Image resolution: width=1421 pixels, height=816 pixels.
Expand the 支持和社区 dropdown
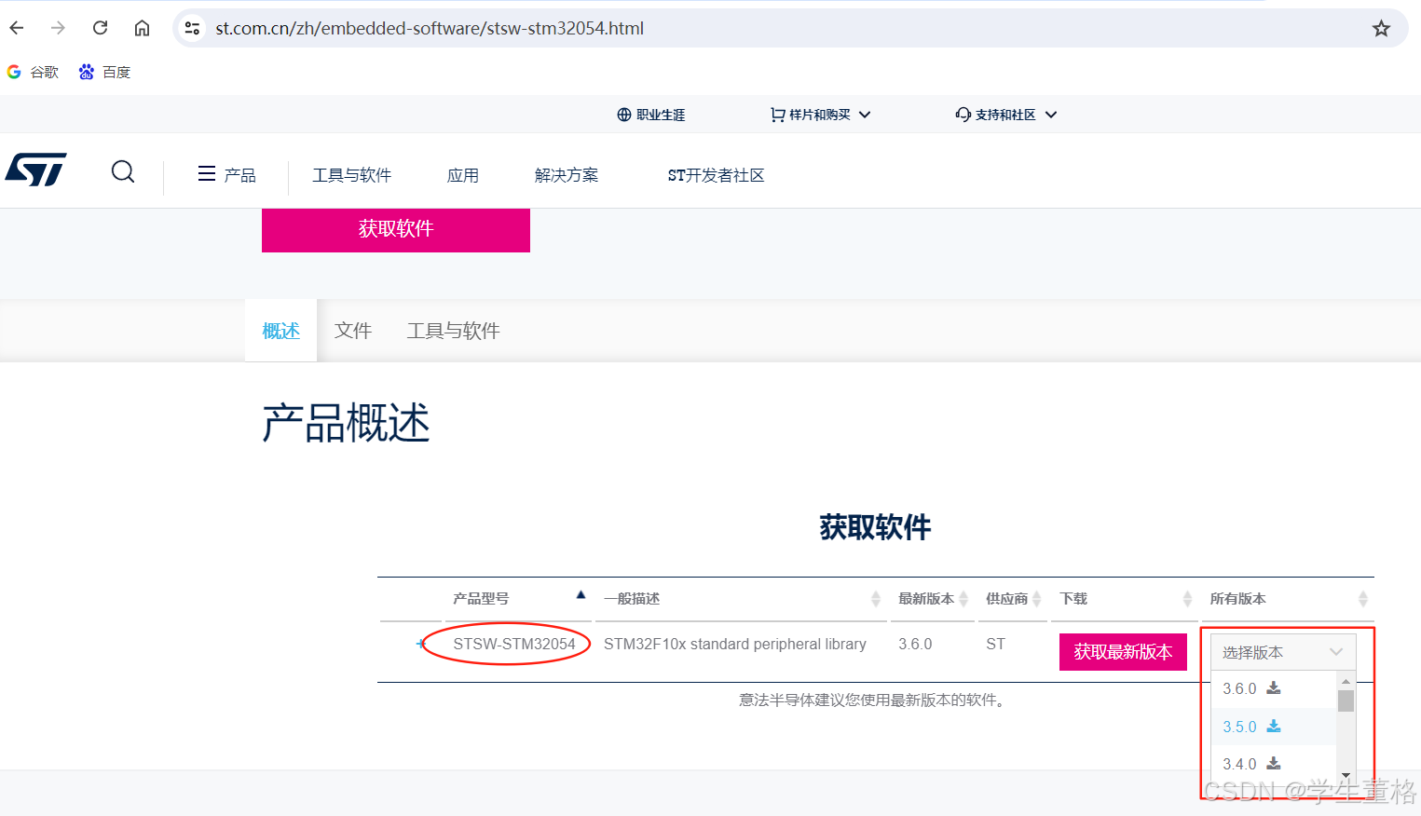point(1005,115)
